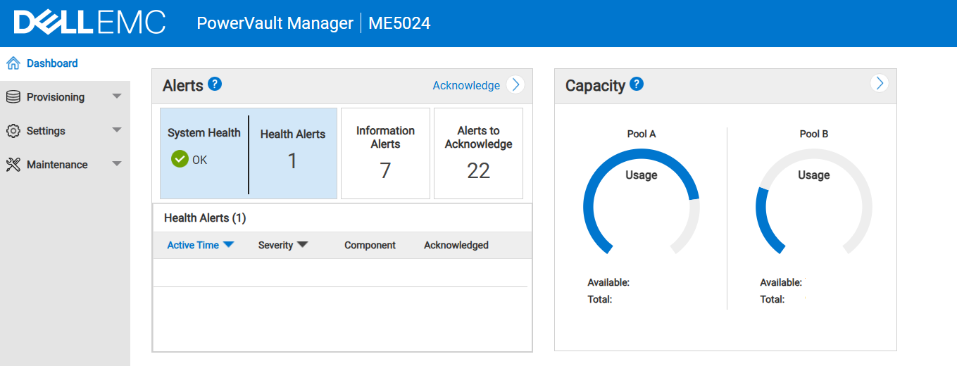Click the Acknowledged column header
957x366 pixels.
[x=456, y=246]
